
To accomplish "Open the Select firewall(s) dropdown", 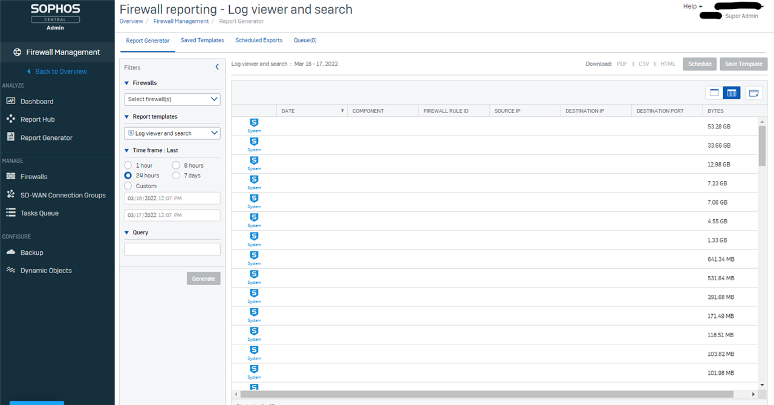I will tap(172, 99).
